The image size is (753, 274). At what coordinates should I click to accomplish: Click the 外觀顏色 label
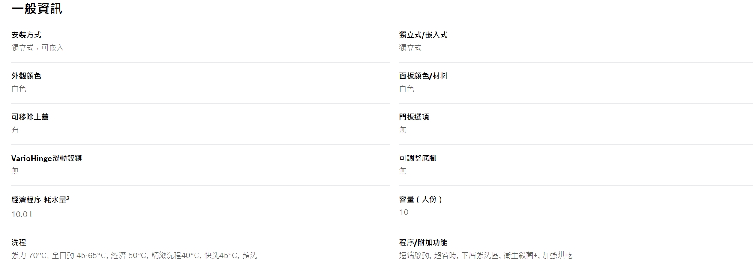coord(26,76)
